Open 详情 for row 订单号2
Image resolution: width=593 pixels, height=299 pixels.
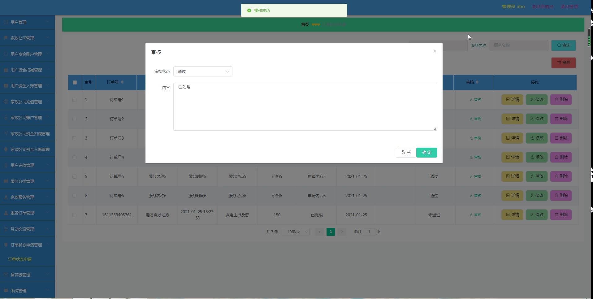pos(512,119)
